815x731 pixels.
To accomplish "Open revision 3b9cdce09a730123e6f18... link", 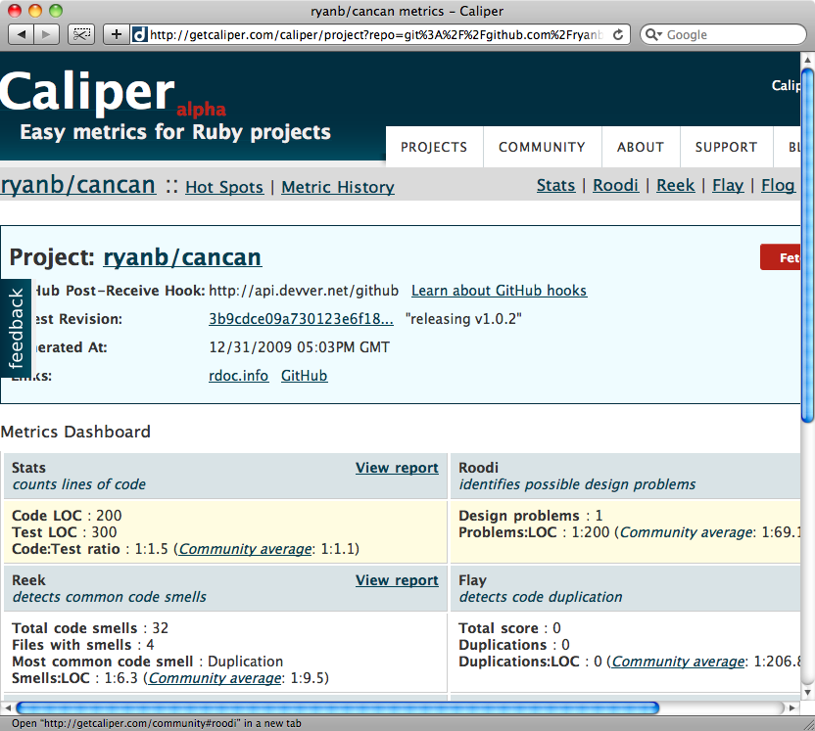I will tap(301, 319).
